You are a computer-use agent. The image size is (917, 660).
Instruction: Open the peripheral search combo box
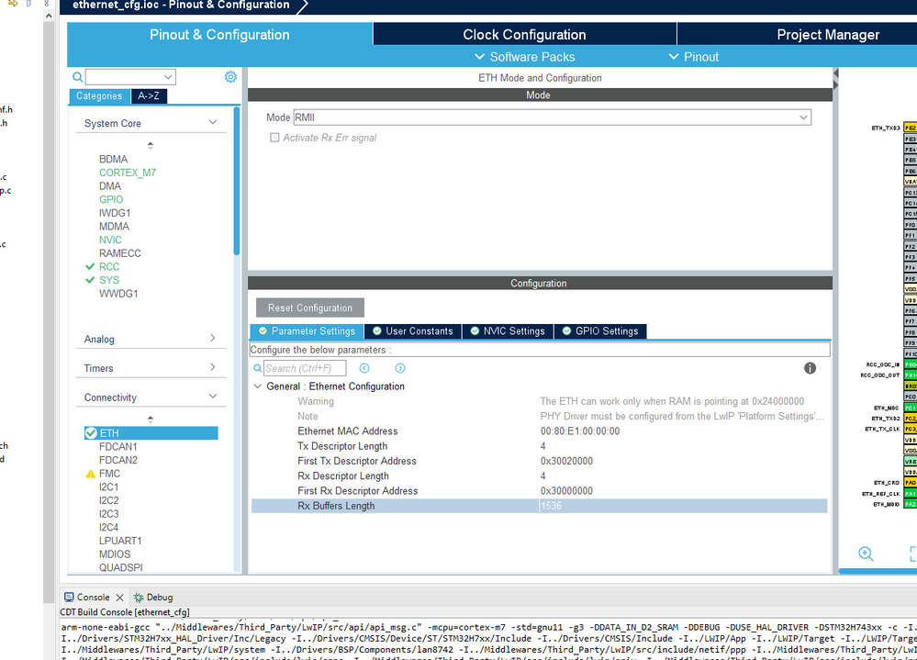[x=130, y=76]
